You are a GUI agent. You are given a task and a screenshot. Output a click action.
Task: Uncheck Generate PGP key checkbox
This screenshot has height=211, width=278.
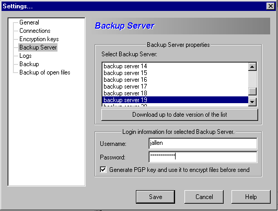[x=103, y=170]
